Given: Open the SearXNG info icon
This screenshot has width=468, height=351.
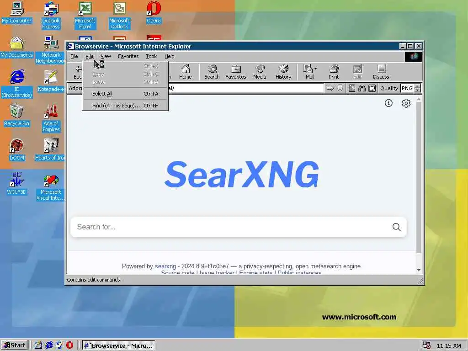Looking at the screenshot, I should click(x=388, y=103).
